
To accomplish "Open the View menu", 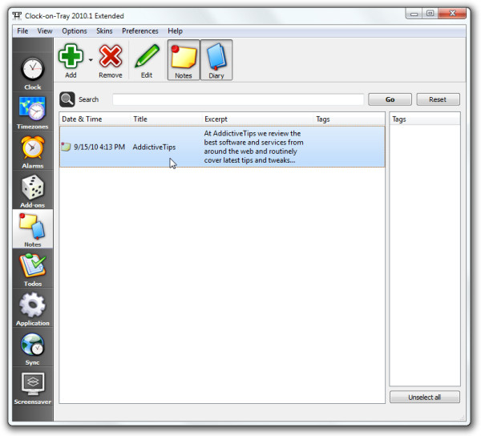I will tap(45, 31).
